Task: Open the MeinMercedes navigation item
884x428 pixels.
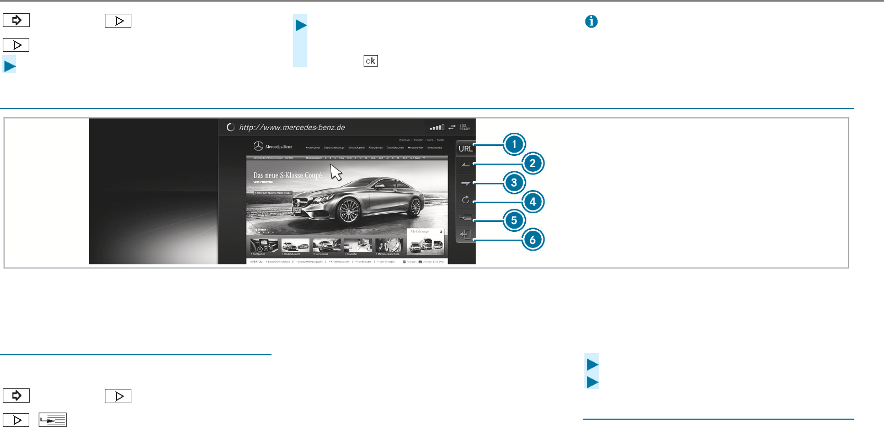Action: tap(435, 148)
